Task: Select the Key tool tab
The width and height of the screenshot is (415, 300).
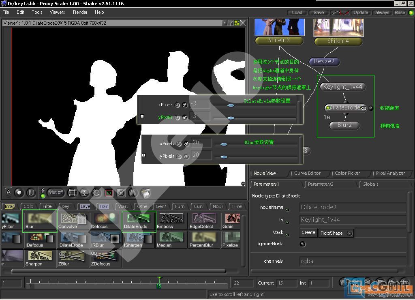Action: click(65, 206)
